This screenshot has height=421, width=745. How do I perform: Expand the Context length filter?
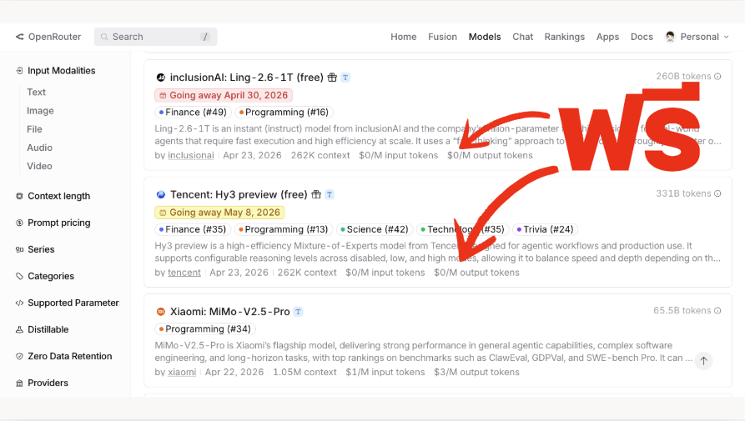click(59, 196)
